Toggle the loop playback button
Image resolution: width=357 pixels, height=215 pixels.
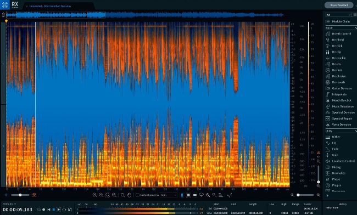tap(64, 210)
